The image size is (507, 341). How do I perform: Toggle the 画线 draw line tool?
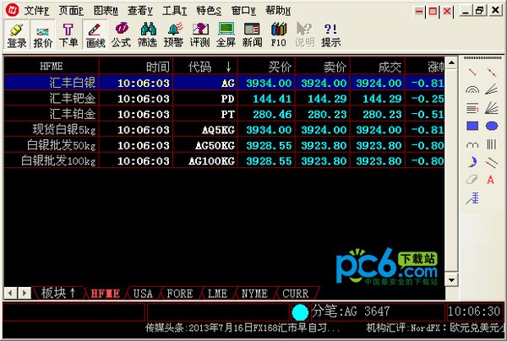click(95, 35)
